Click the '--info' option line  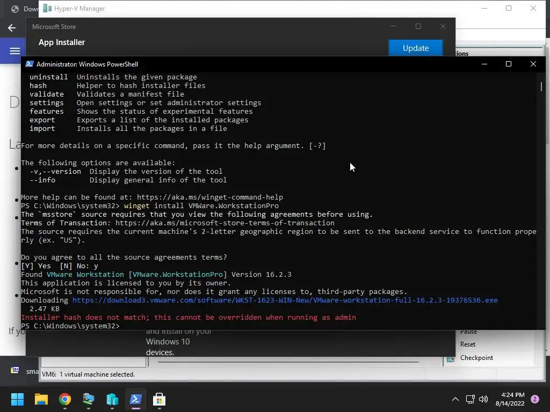pos(128,180)
